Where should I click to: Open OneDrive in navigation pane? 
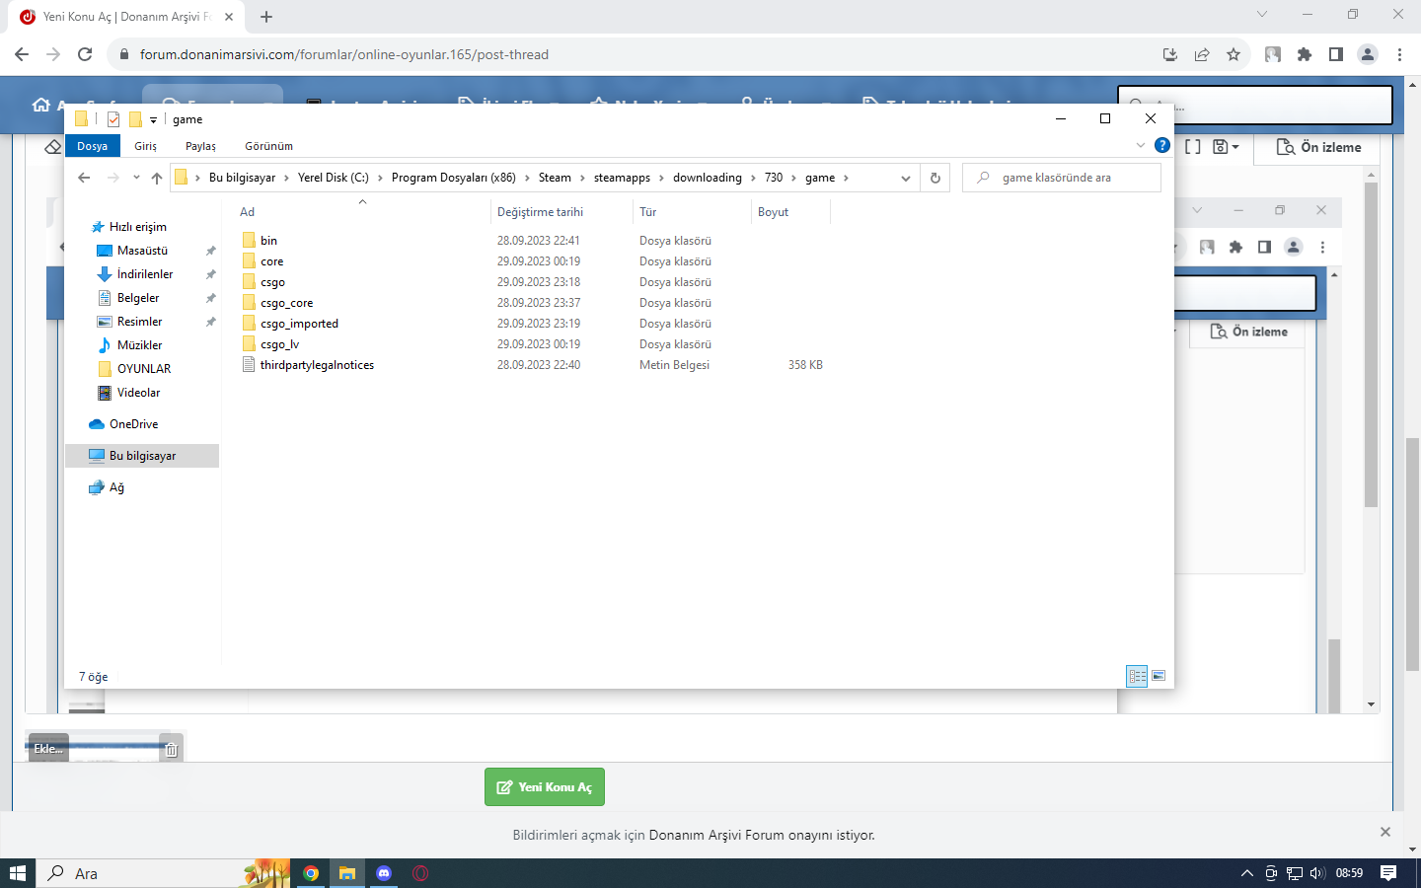pos(133,424)
